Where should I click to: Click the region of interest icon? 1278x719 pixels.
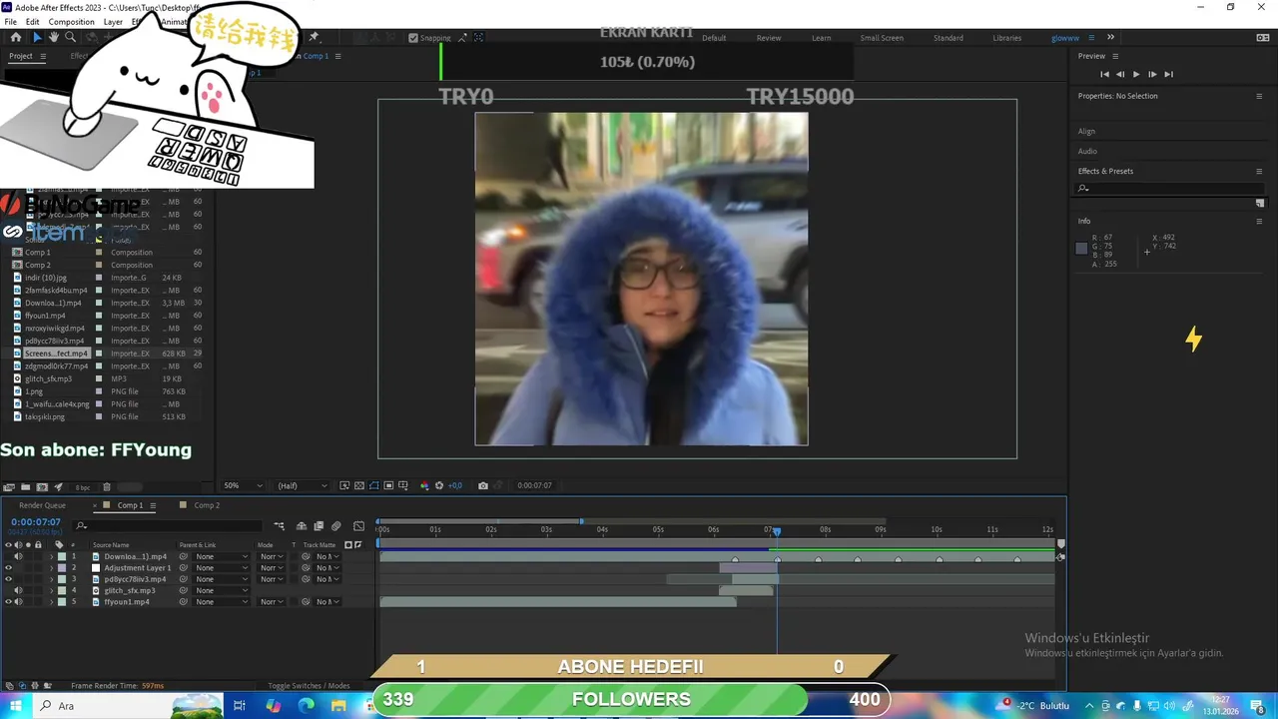coord(388,485)
